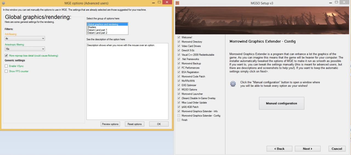Select the Shaders option group
This screenshot has height=155, width=351.
107,27
